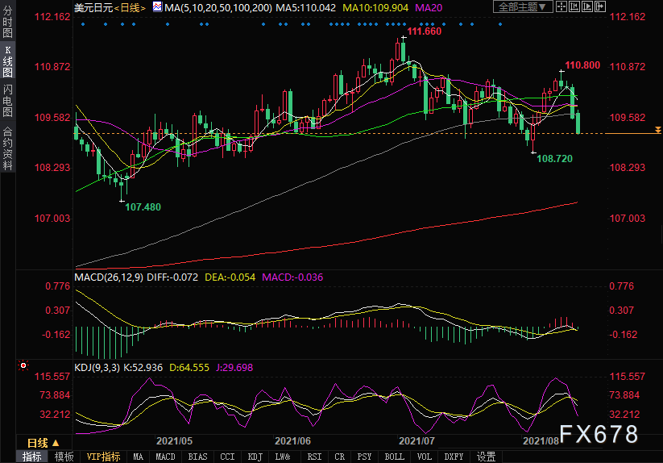The width and height of the screenshot is (663, 463).
Task: Switch to 分时图 view
Action: coord(7,22)
